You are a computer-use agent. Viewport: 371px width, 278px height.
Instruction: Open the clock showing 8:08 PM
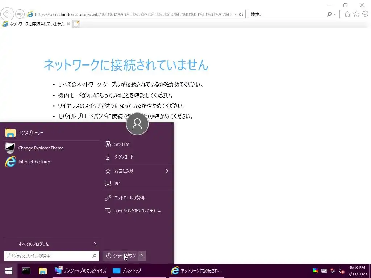(357, 271)
